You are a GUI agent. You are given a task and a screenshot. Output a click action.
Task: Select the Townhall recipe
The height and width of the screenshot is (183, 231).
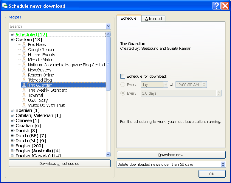pos(36,95)
